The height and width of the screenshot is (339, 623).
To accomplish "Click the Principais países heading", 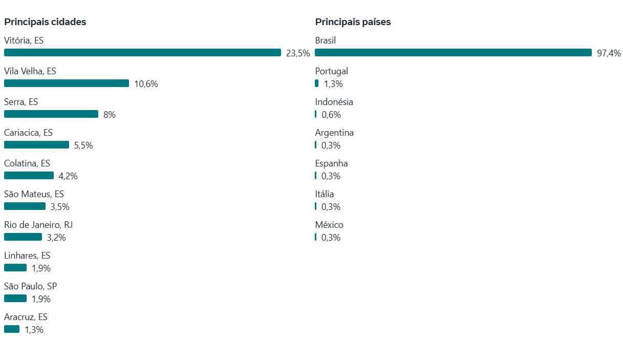I will (353, 22).
